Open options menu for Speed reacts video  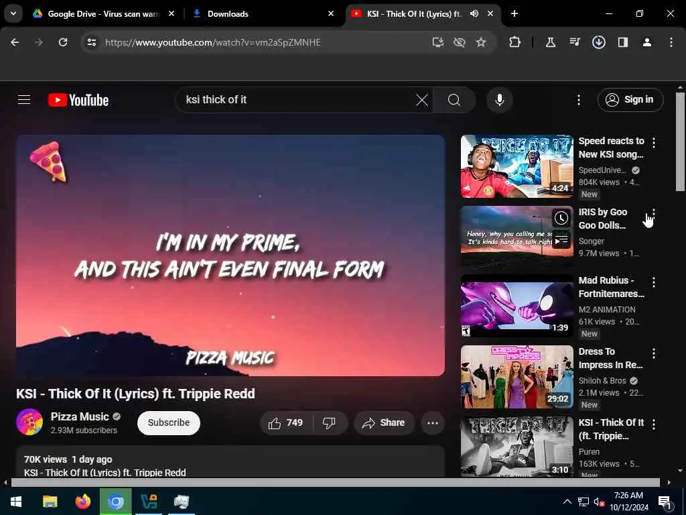(x=654, y=142)
